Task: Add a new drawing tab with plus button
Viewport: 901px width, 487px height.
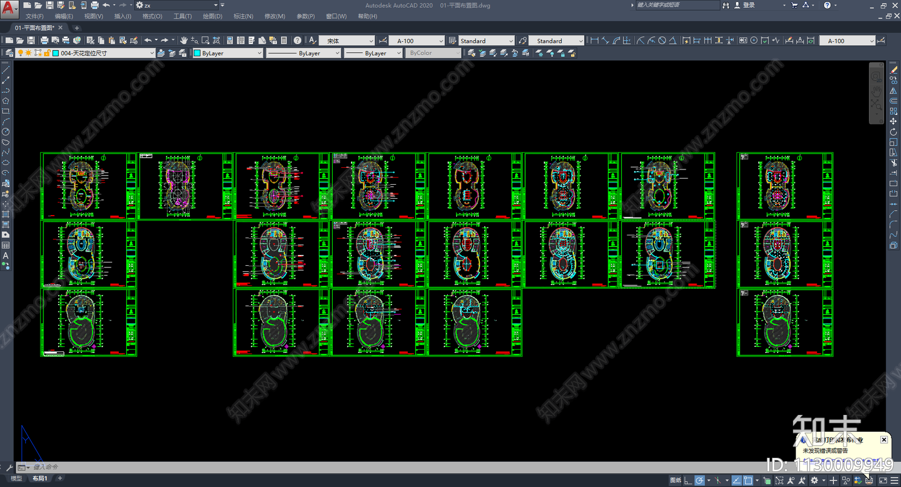Action: 77,28
